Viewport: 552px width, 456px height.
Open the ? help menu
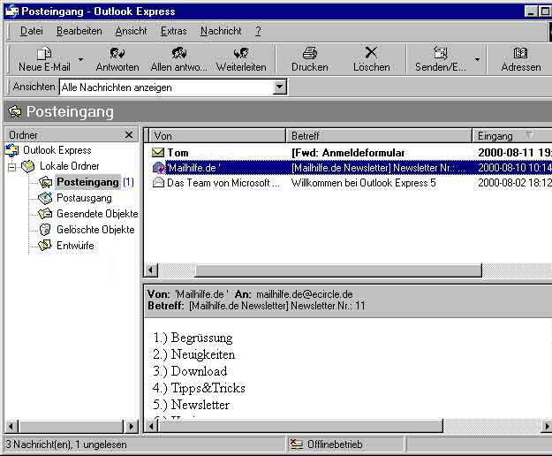pyautogui.click(x=258, y=31)
